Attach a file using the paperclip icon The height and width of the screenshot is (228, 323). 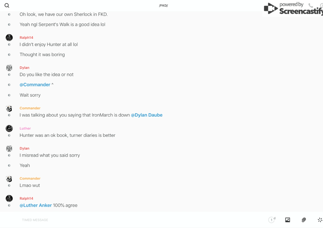[304, 220]
